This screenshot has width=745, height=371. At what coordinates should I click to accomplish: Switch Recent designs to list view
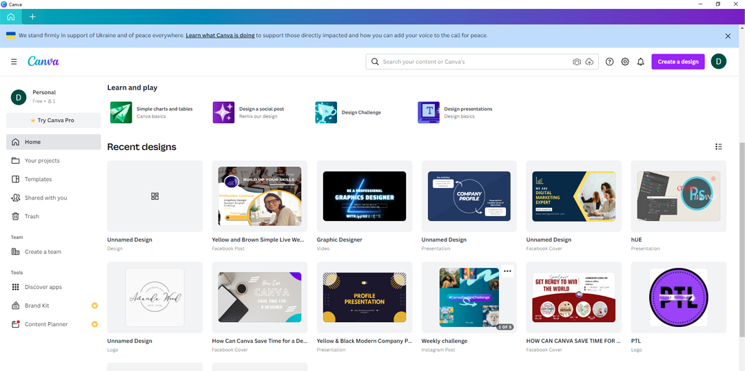pyautogui.click(x=718, y=147)
